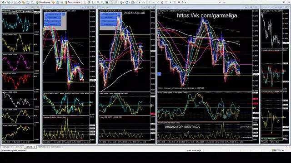This screenshot has height=163, width=291.
Task: Select the horizontal line tool
Action: pos(154,2)
